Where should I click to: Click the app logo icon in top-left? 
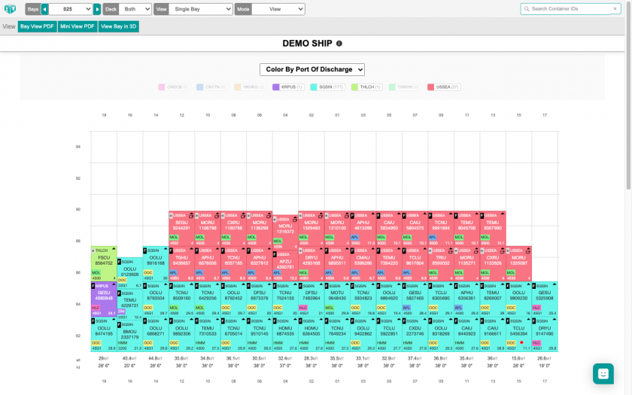tap(11, 9)
